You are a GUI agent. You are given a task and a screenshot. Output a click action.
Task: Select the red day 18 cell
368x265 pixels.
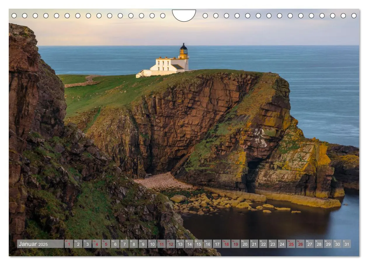click(x=226, y=244)
